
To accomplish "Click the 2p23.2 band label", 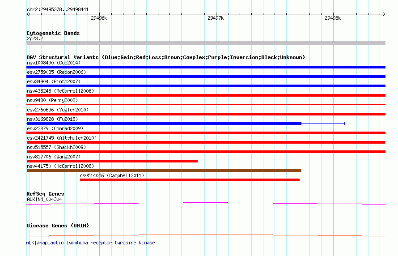I will pyautogui.click(x=35, y=38).
